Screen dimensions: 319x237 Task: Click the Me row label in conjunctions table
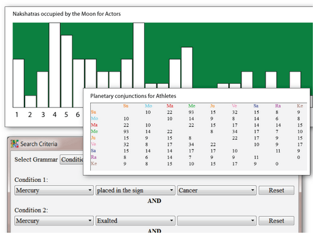click(94, 131)
